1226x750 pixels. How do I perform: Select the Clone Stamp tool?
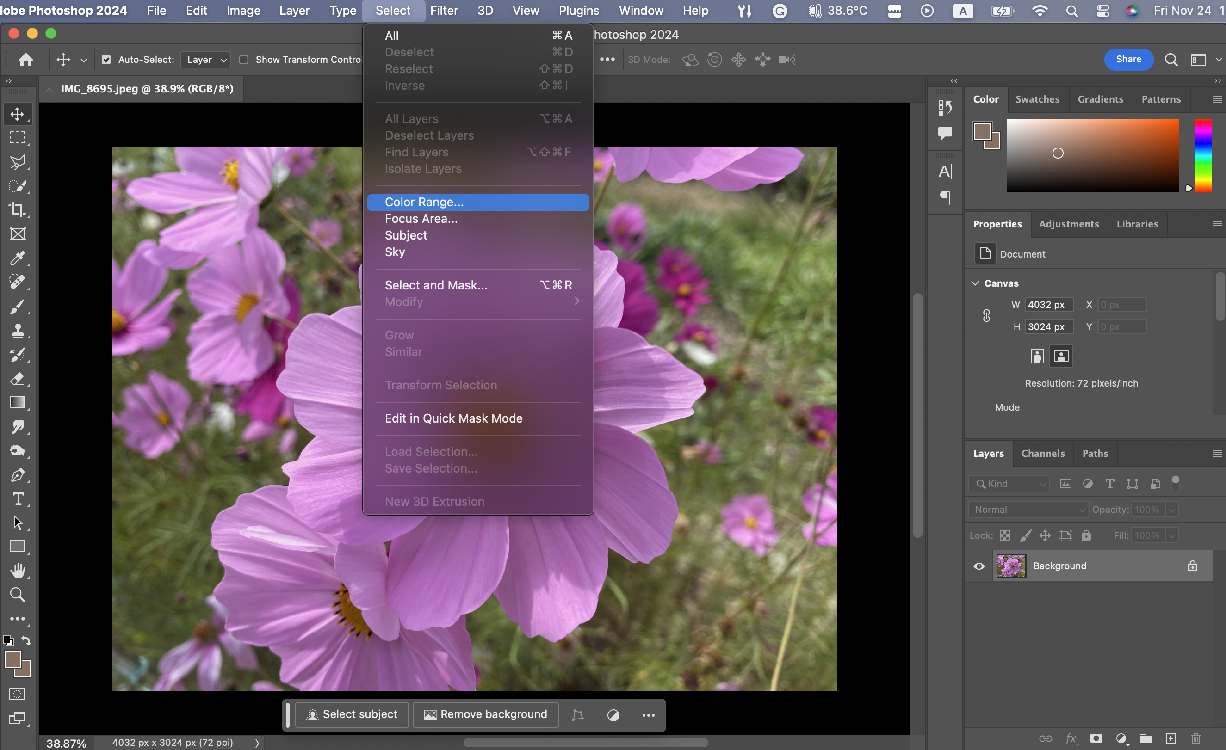[18, 331]
